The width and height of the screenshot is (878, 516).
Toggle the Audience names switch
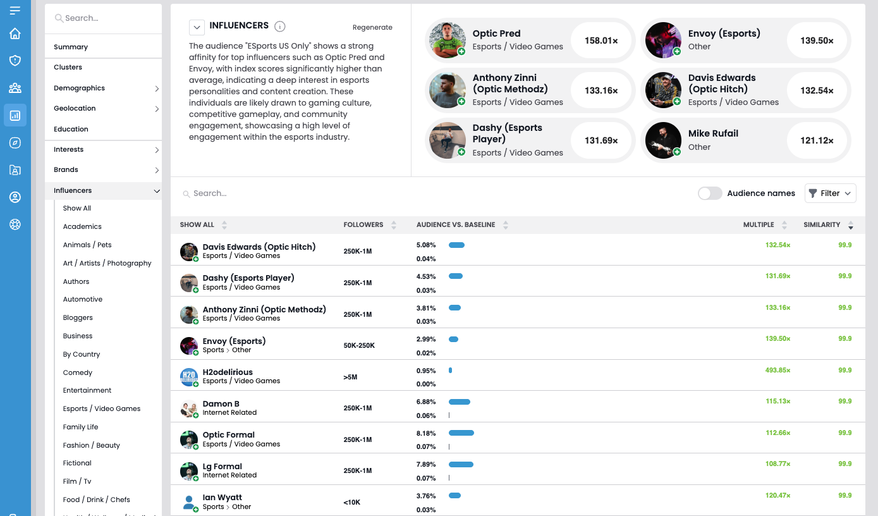[710, 193]
